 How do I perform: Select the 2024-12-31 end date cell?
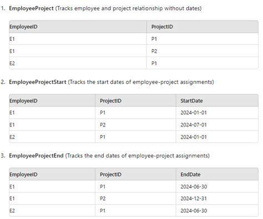(194, 198)
